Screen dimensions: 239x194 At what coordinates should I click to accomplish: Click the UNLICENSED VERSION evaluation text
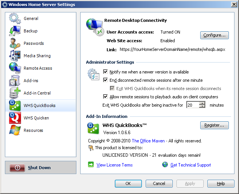(152, 155)
